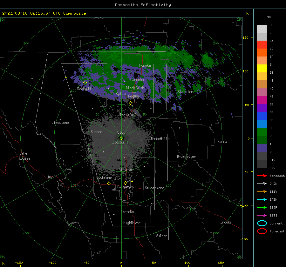
Task: Click the Banff label
Action: [x=52, y=177]
